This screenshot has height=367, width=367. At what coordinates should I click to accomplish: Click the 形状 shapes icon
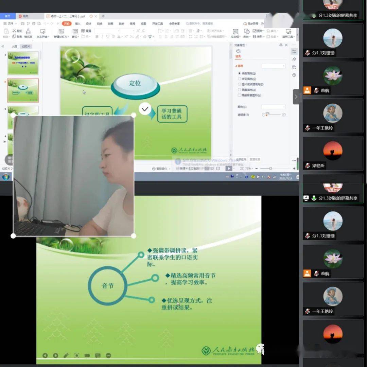tap(246, 31)
